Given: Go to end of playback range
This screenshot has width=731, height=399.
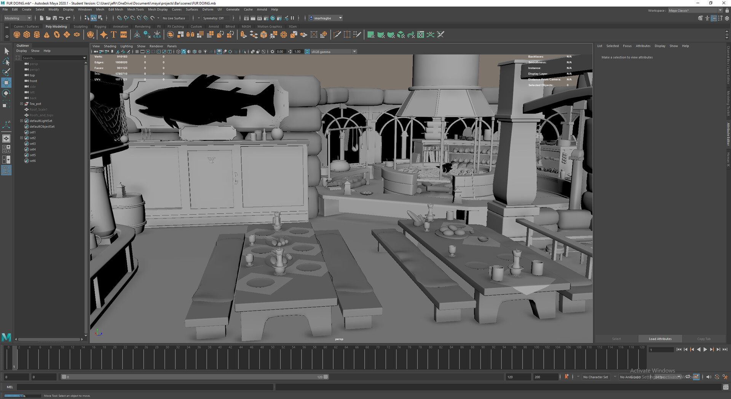Looking at the screenshot, I should pyautogui.click(x=725, y=350).
